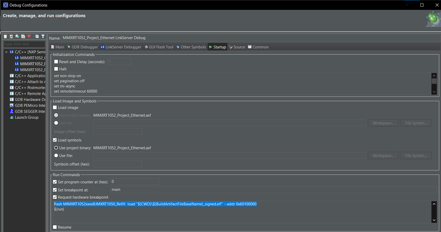Screen dimensions: 441x232
Task: Click the symbols Workspace... button
Action: (x=383, y=156)
